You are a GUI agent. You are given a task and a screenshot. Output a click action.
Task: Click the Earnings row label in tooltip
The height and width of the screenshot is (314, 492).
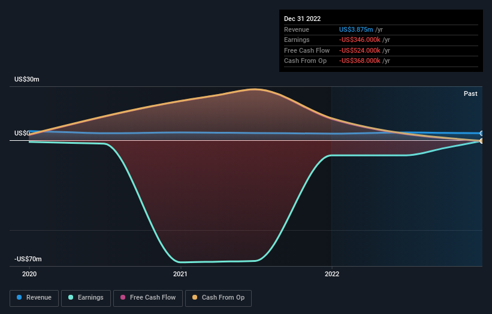click(297, 40)
